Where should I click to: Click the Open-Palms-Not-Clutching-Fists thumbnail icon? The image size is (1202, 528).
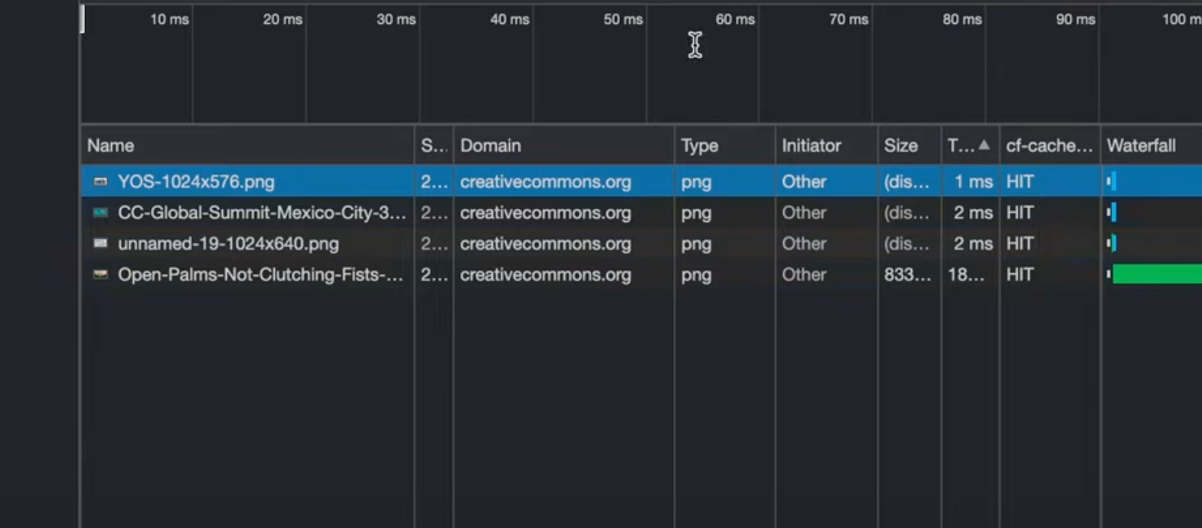tap(100, 275)
